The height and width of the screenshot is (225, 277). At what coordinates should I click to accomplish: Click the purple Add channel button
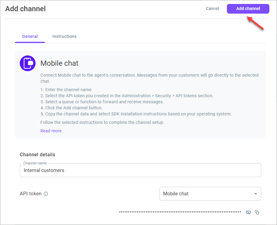pos(248,9)
